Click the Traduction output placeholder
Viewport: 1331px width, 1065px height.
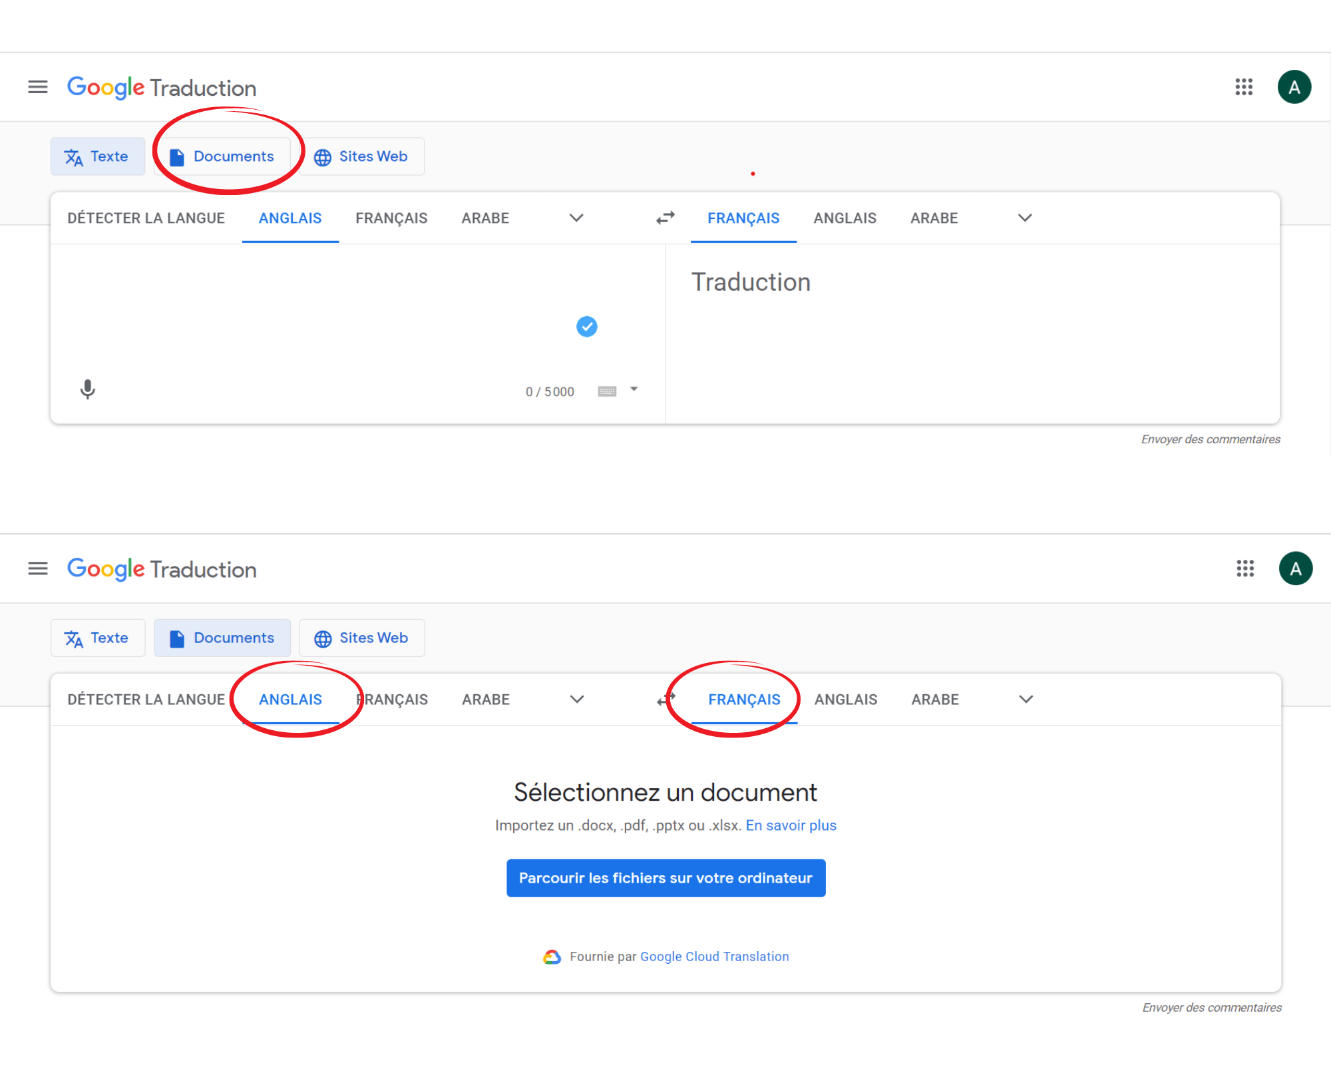coord(751,282)
